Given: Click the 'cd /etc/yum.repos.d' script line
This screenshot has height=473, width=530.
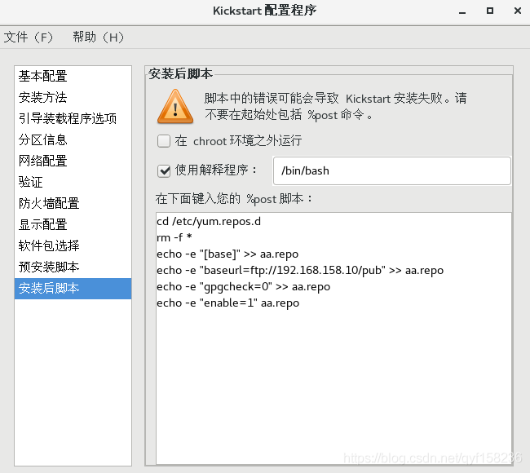Looking at the screenshot, I should tap(209, 222).
